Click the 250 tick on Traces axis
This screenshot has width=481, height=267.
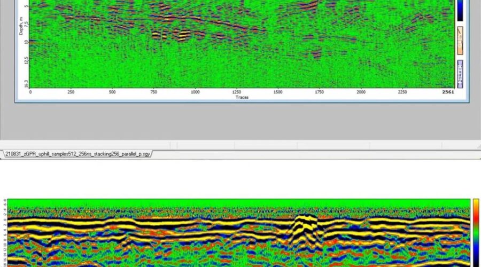pos(71,92)
